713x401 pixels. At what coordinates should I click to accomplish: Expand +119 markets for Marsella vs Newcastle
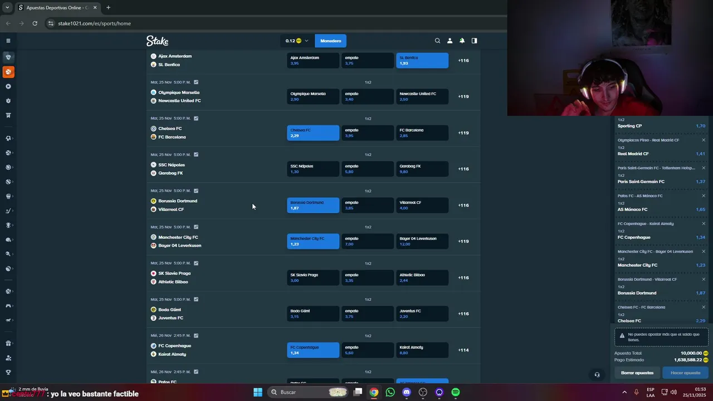tap(463, 96)
